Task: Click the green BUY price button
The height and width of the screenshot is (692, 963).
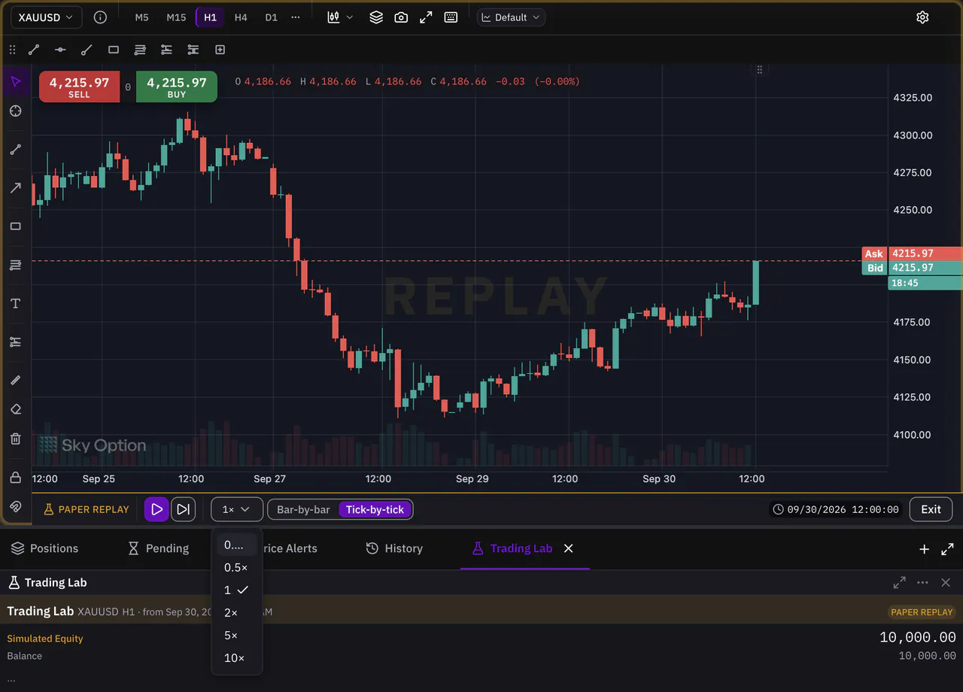Action: coord(177,86)
